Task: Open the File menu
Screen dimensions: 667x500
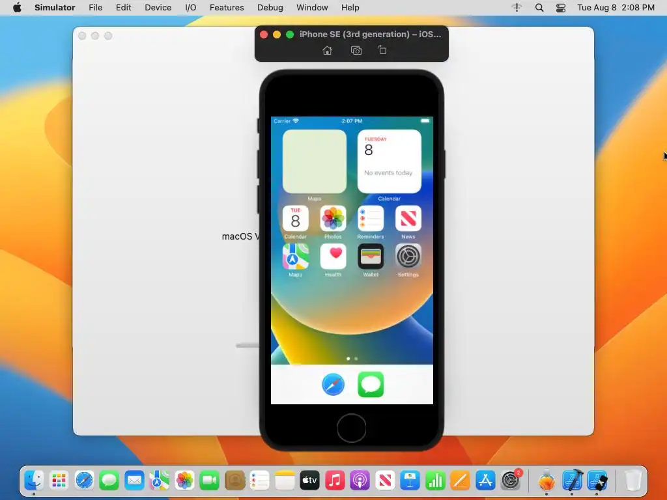Action: click(x=95, y=8)
